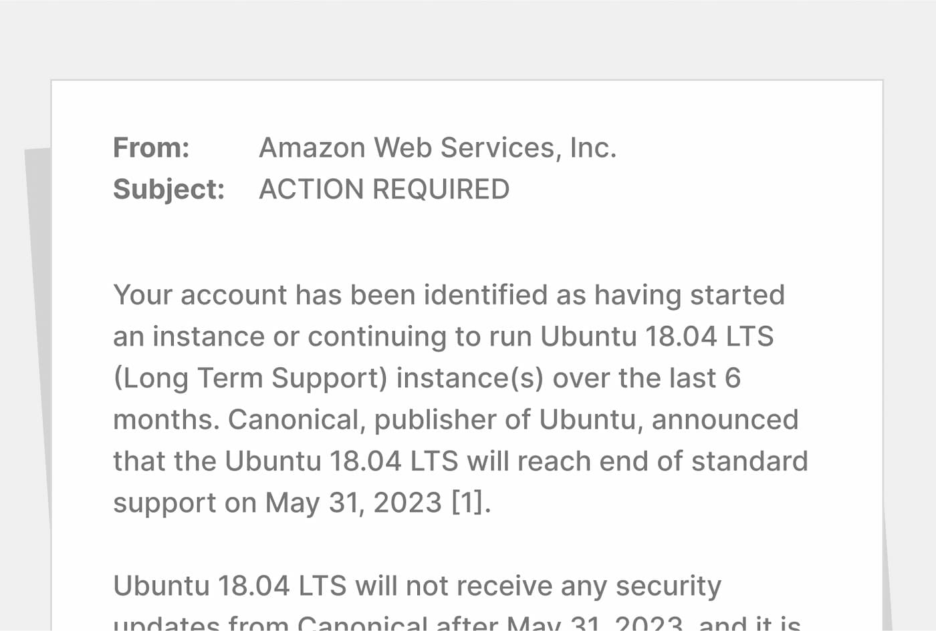Click the "Subject:" header label
The height and width of the screenshot is (631, 936).
tap(168, 189)
